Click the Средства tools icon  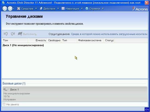point(19,9)
